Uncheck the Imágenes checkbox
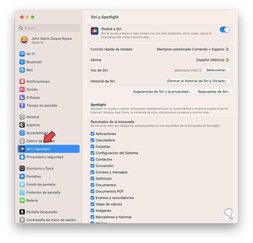 click(92, 210)
